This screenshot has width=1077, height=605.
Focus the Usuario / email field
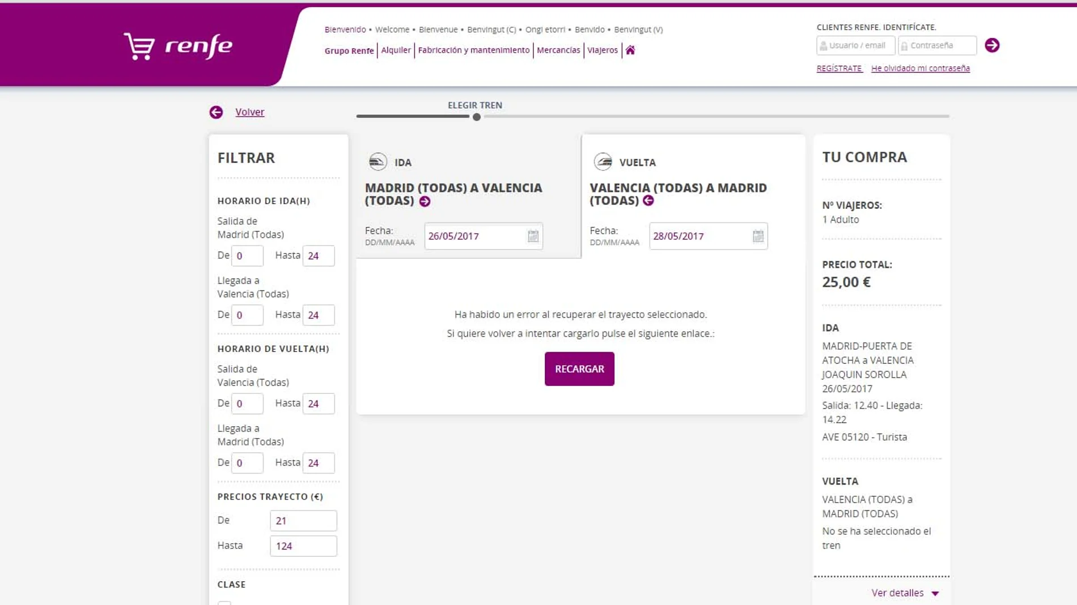(x=856, y=45)
